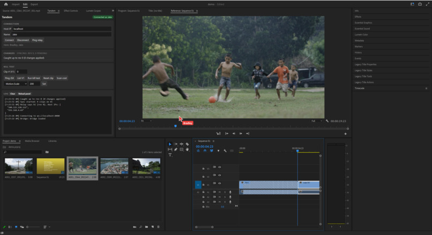432x235 pixels.
Task: Open Libraries tab
Action: (53, 141)
